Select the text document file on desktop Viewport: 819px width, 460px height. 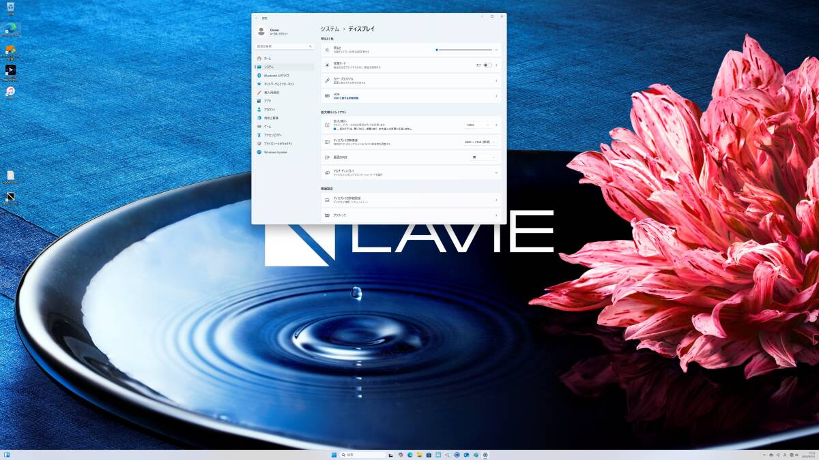pos(10,177)
